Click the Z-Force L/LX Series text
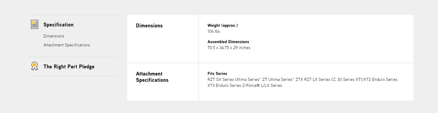 pyautogui.click(x=262, y=85)
